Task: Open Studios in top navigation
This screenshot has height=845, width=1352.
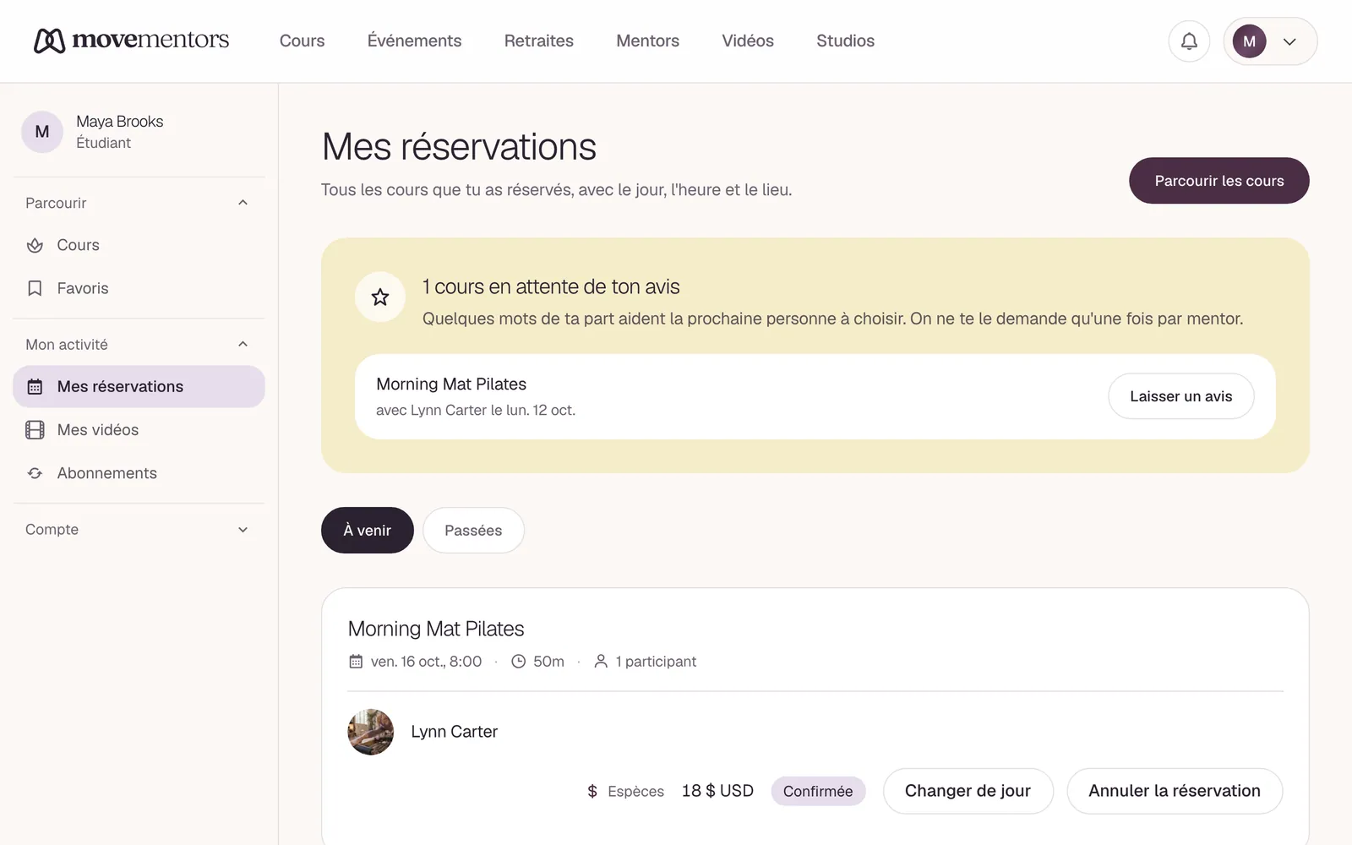Action: pyautogui.click(x=845, y=41)
